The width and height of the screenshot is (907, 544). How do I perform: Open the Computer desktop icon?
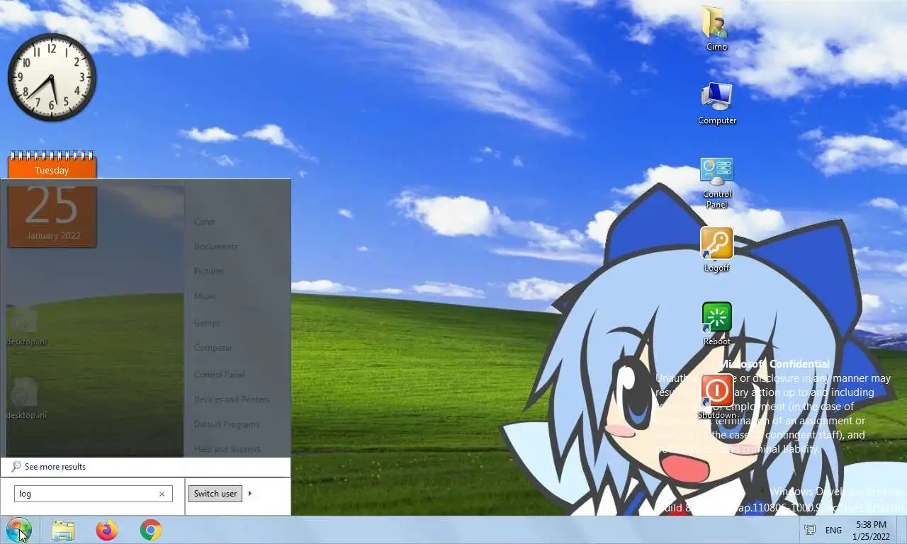pyautogui.click(x=716, y=103)
